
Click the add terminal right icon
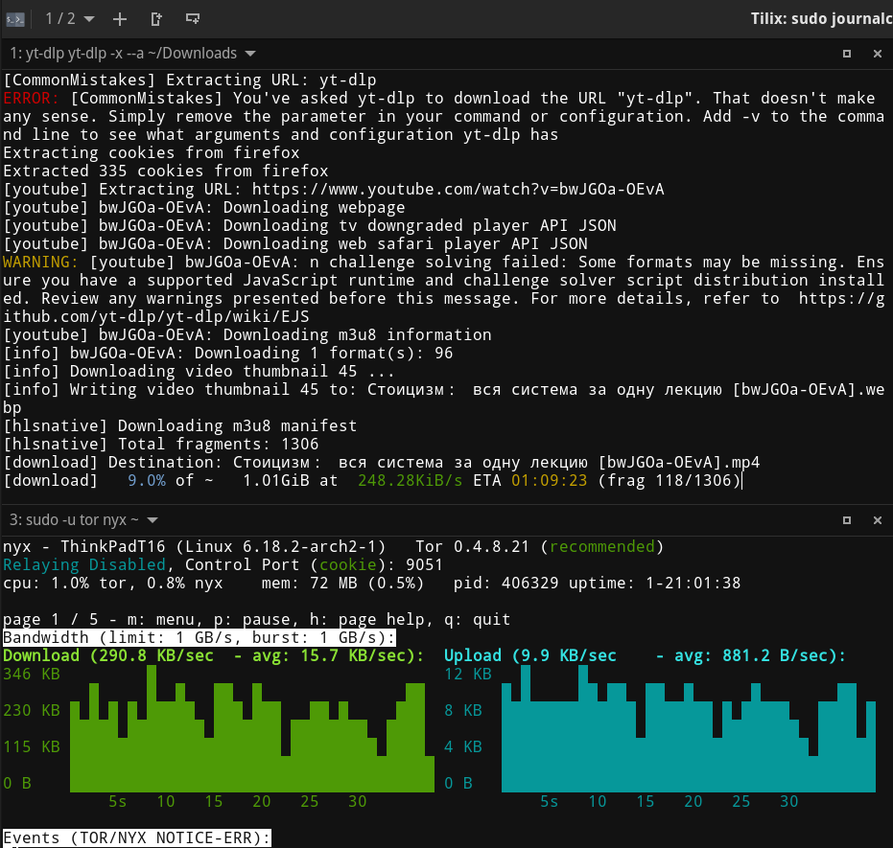pos(156,18)
